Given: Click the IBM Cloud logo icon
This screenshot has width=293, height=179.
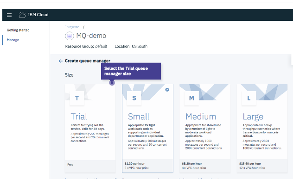Looking at the screenshot, I should (x=22, y=15).
